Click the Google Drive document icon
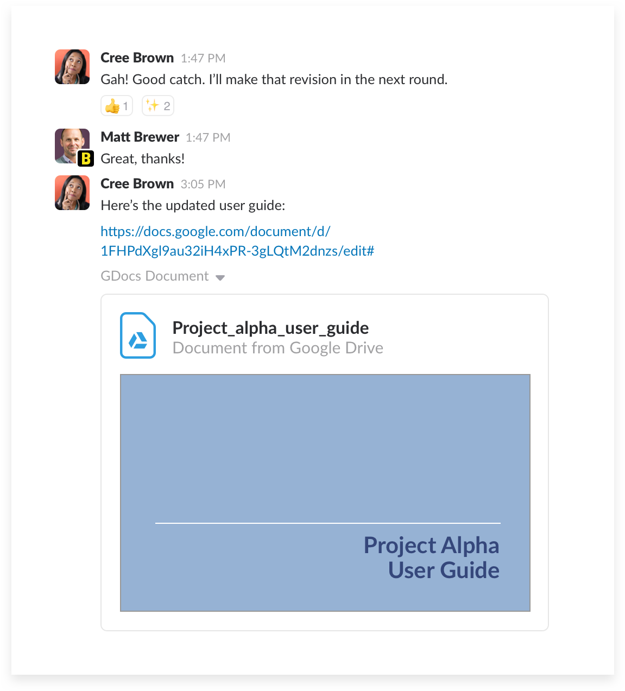Image resolution: width=625 pixels, height=691 pixels. (138, 335)
